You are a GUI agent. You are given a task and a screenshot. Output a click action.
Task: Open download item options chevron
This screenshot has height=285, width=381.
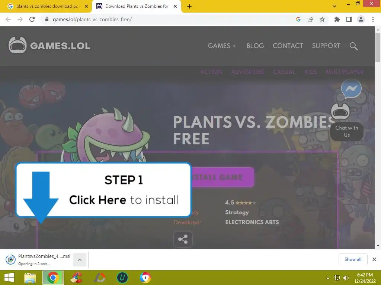tap(80, 260)
